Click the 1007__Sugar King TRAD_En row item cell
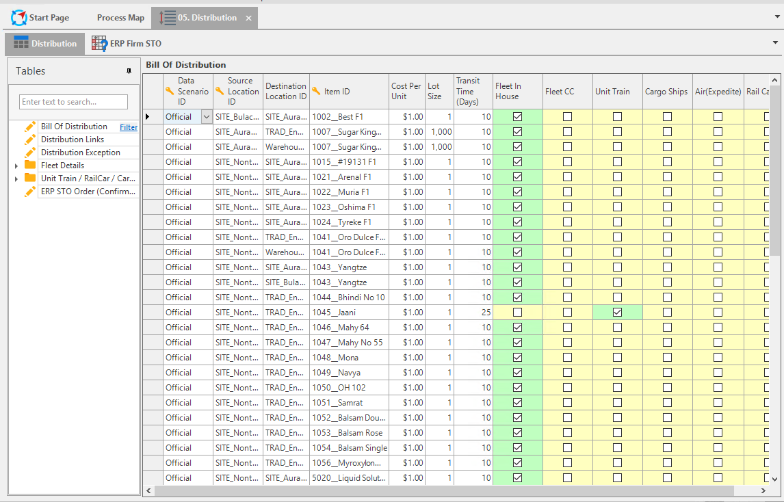 pyautogui.click(x=349, y=132)
